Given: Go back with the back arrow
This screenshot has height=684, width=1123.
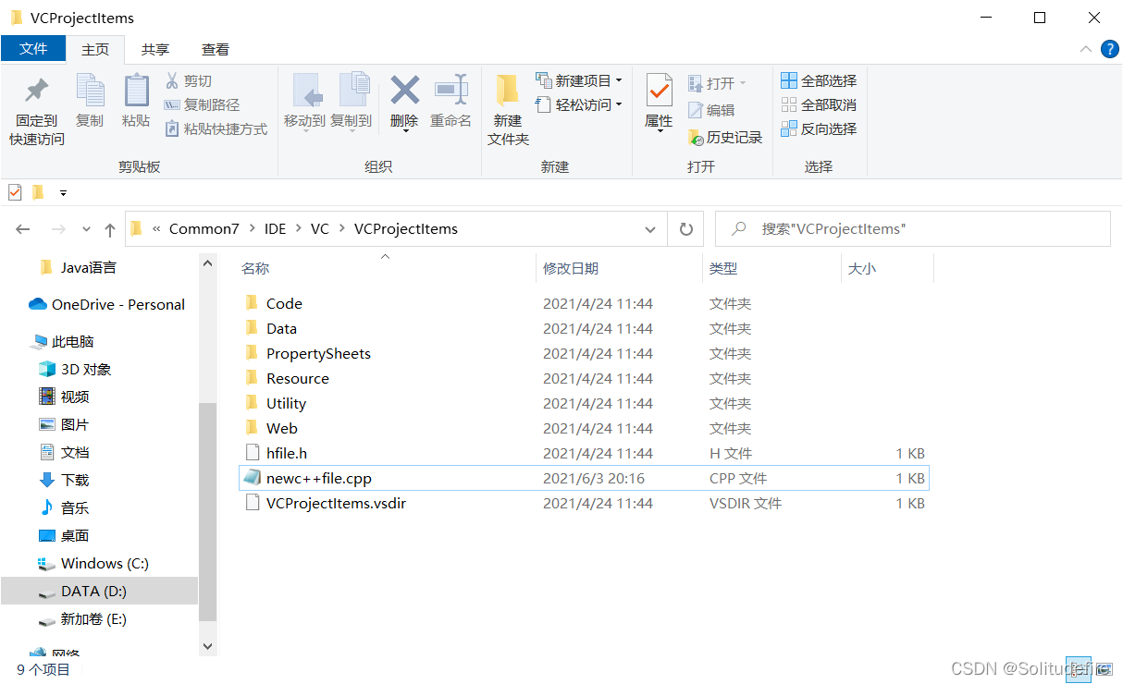Looking at the screenshot, I should (23, 229).
